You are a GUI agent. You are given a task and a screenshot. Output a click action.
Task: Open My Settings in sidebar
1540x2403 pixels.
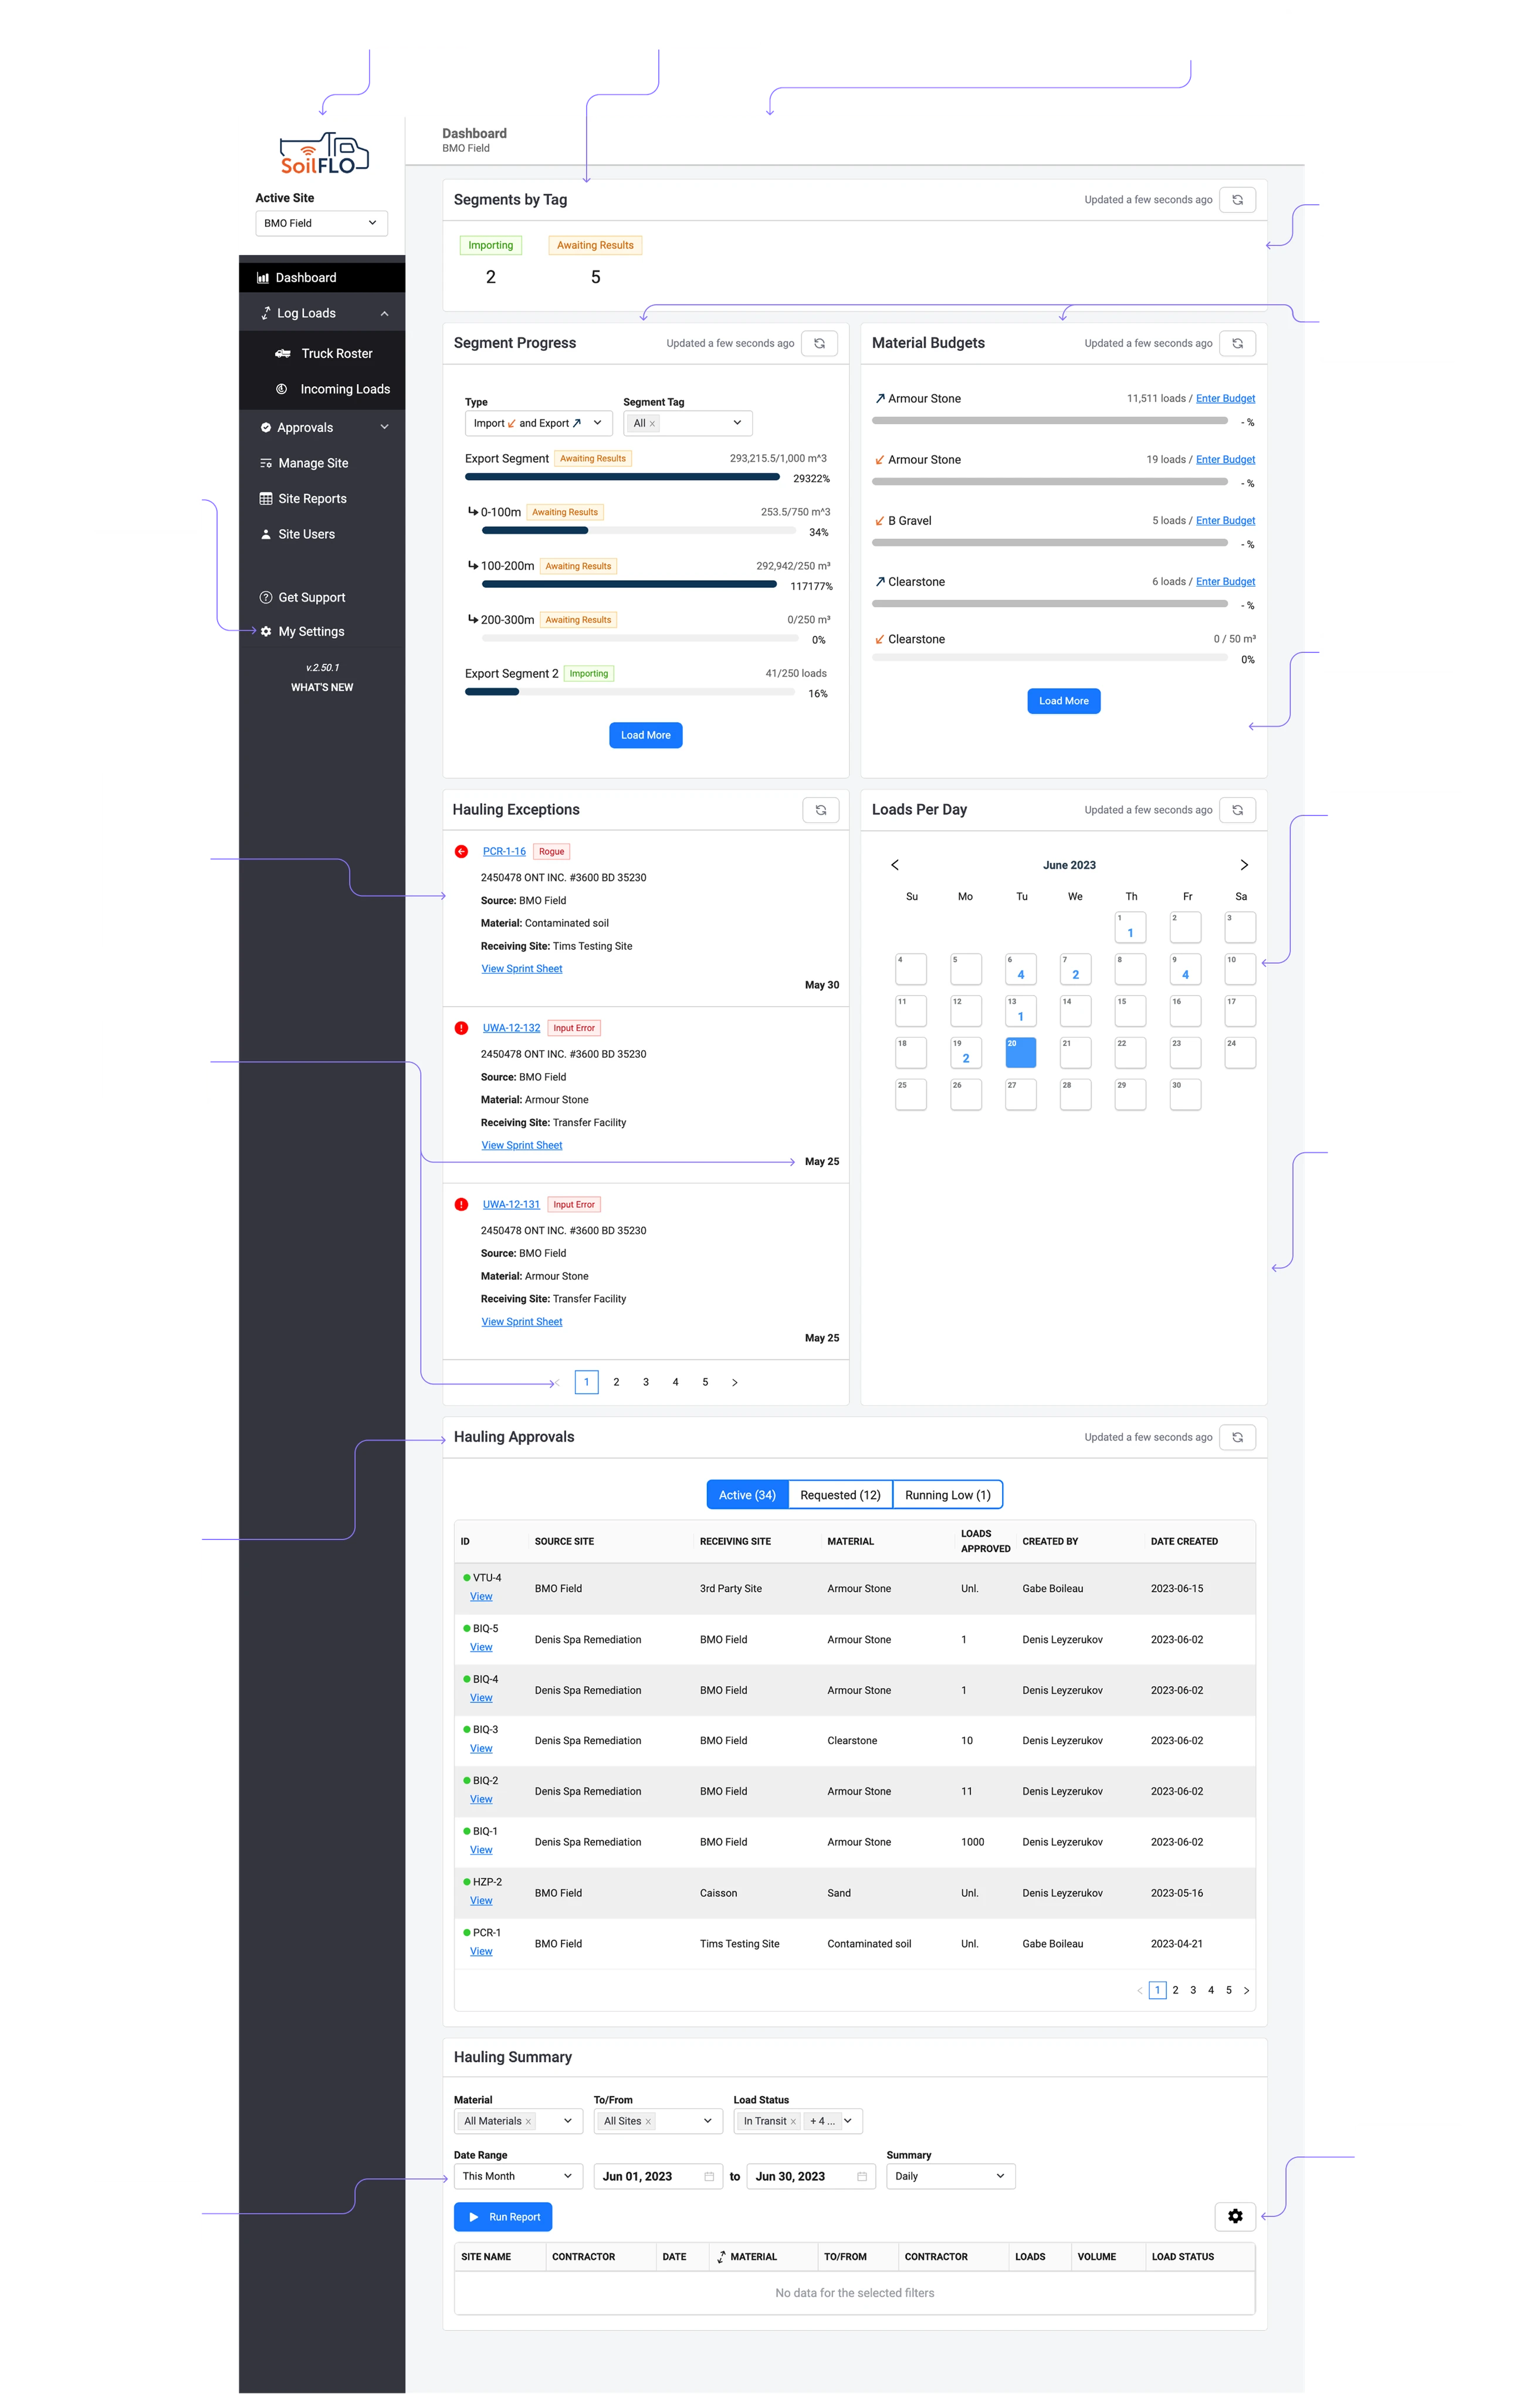(311, 632)
